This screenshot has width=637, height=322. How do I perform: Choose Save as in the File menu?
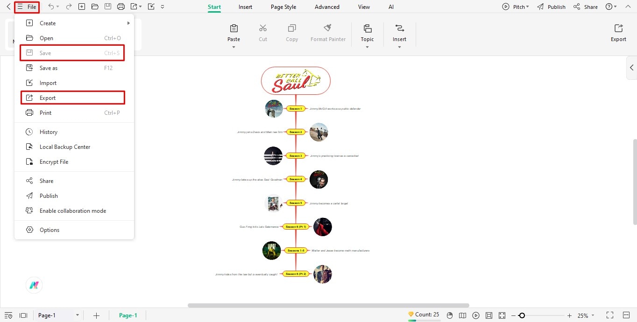(x=74, y=68)
